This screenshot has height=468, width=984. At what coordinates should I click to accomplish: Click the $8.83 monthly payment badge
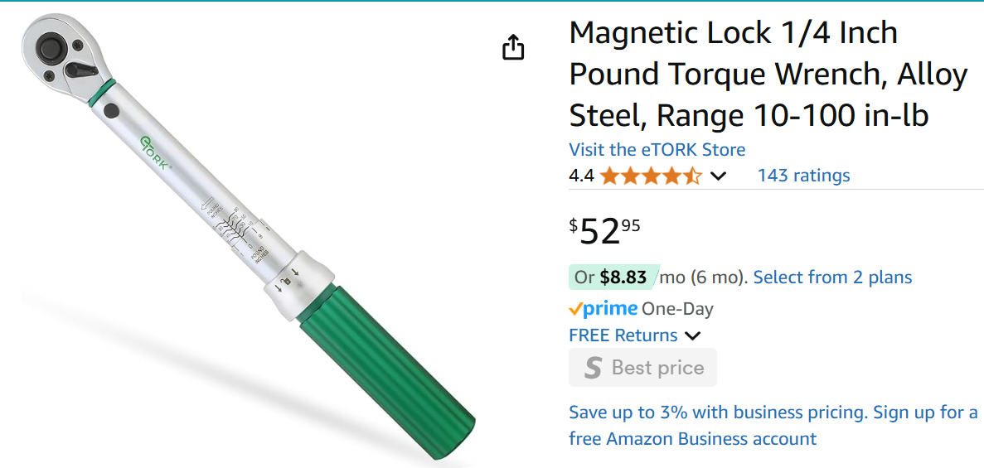coord(613,277)
